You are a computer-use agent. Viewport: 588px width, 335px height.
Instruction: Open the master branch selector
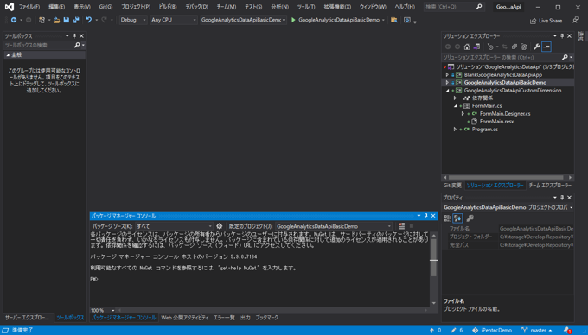tap(537, 330)
